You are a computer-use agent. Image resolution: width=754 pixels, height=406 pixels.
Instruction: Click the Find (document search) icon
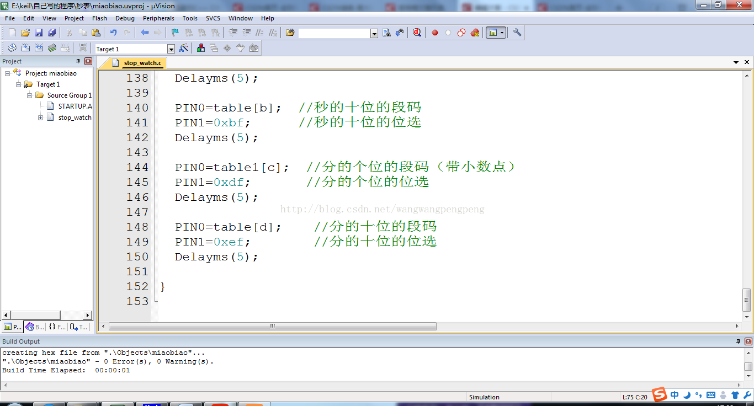pyautogui.click(x=386, y=33)
